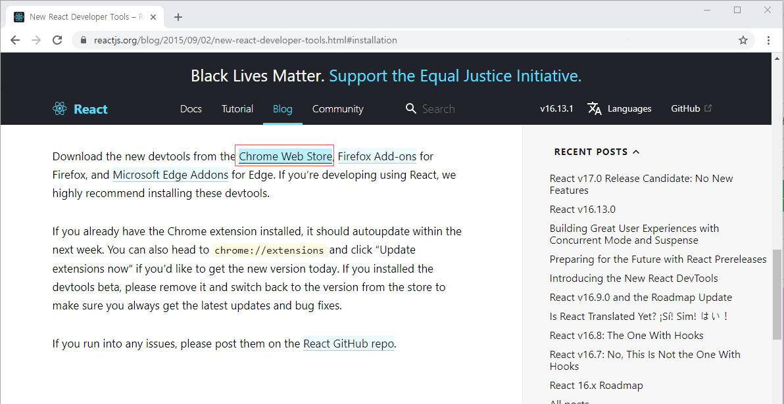Collapse the Recent Posts chevron
Viewport: 784px width, 404px height.
636,152
